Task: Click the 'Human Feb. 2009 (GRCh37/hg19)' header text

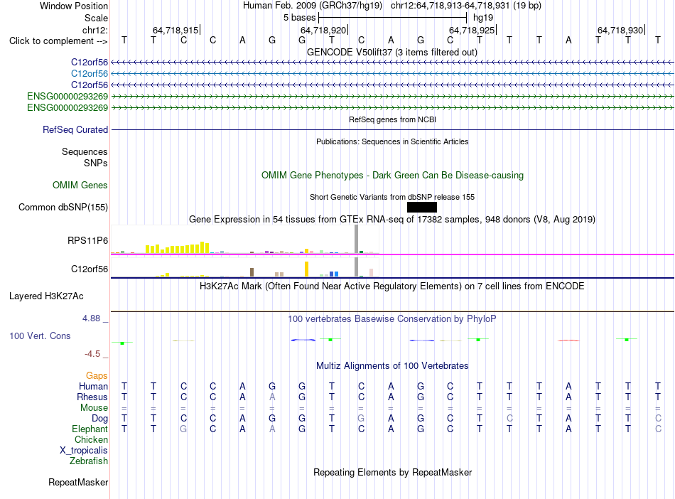Action: pyautogui.click(x=313, y=6)
